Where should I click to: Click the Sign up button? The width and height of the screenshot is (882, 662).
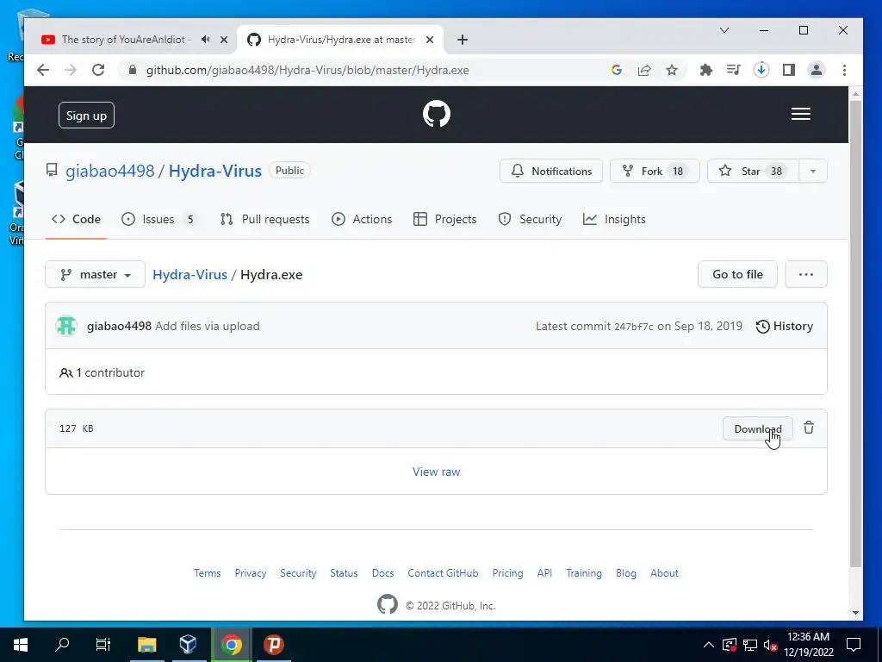tap(86, 116)
